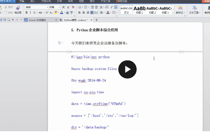The height and width of the screenshot is (138, 210).
Task: Play the video overlay
Action: [127, 69]
